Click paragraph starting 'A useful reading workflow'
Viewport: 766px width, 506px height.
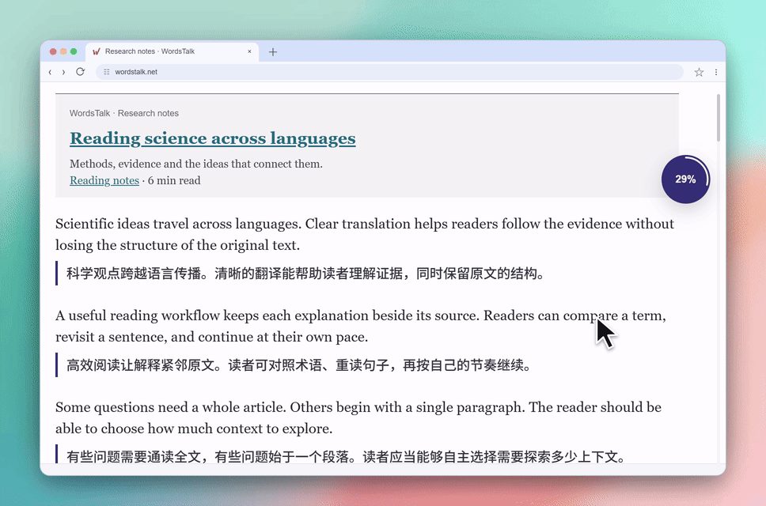361,326
